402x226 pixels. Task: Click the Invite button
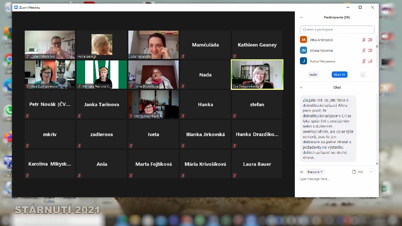click(x=313, y=75)
